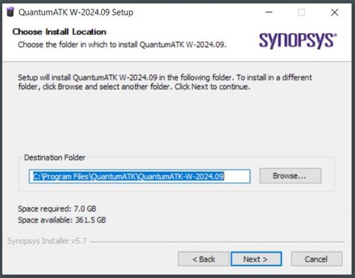Screen dimensions: 355x278
Task: Click the "Space required: 7.0 GB" text
Action: [x=57, y=209]
